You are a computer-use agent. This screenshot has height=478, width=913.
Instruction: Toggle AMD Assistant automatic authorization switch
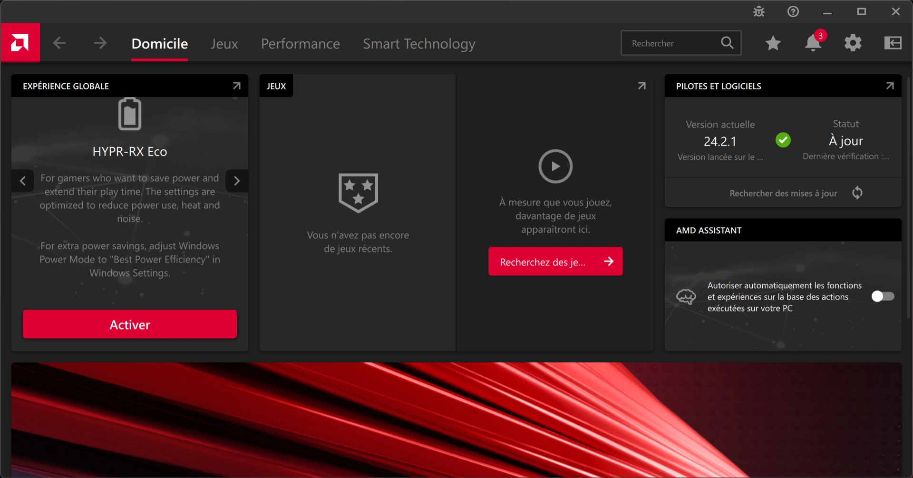point(883,296)
